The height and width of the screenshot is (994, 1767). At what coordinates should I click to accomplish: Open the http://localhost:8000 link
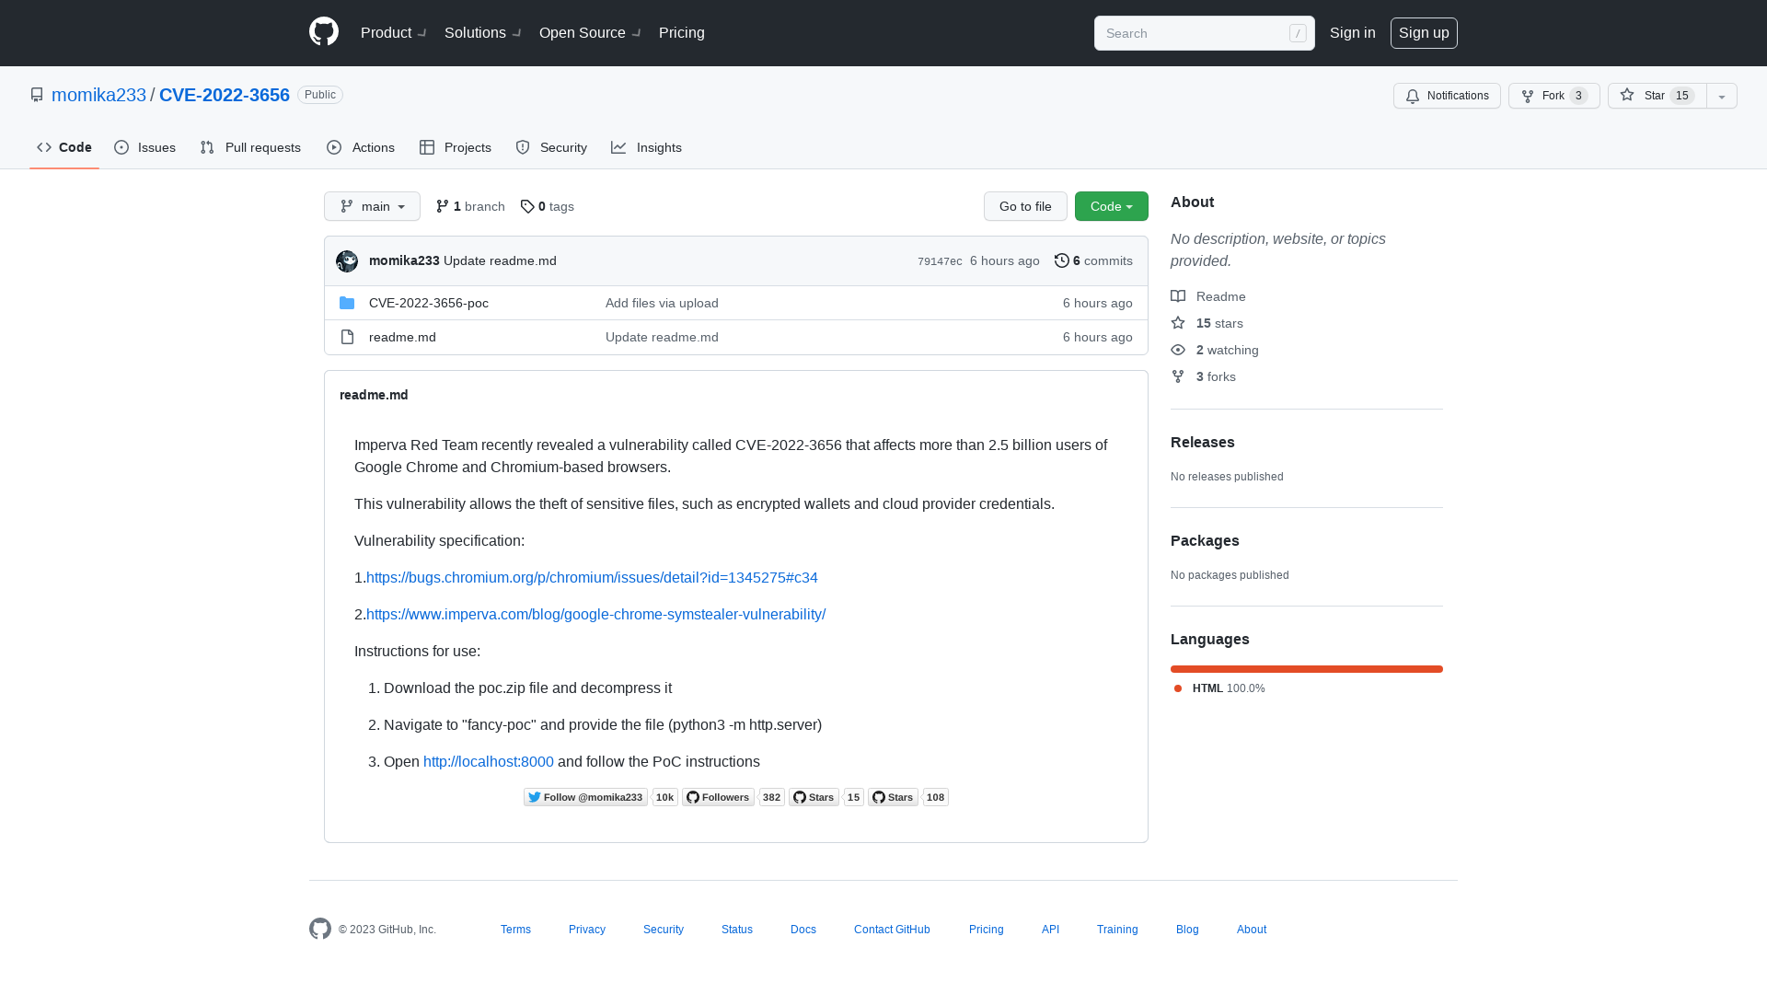pyautogui.click(x=489, y=761)
